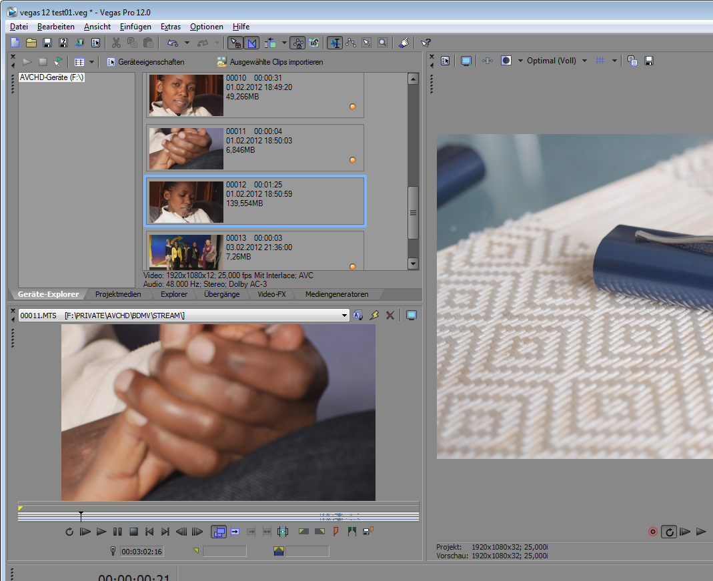Expand the trimmer media file dropdown
Viewport: 713px width, 581px height.
coord(344,315)
